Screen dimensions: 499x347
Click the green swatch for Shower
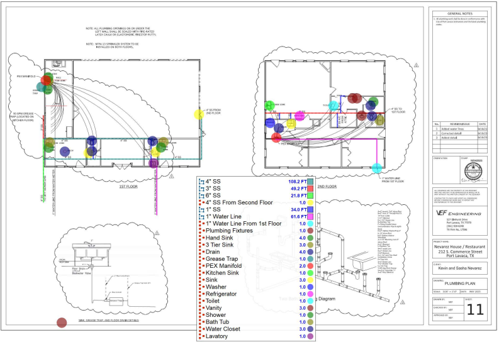point(310,315)
